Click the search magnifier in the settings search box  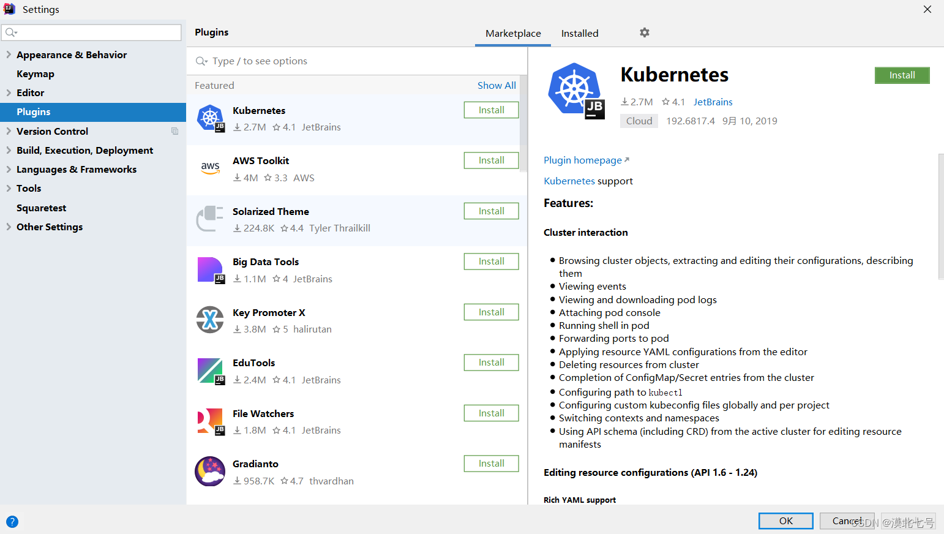point(11,32)
